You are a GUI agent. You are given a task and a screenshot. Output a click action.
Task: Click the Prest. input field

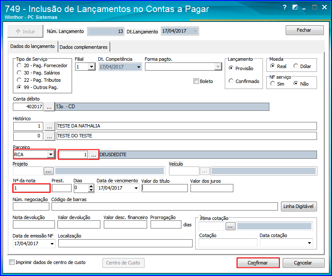(62, 188)
